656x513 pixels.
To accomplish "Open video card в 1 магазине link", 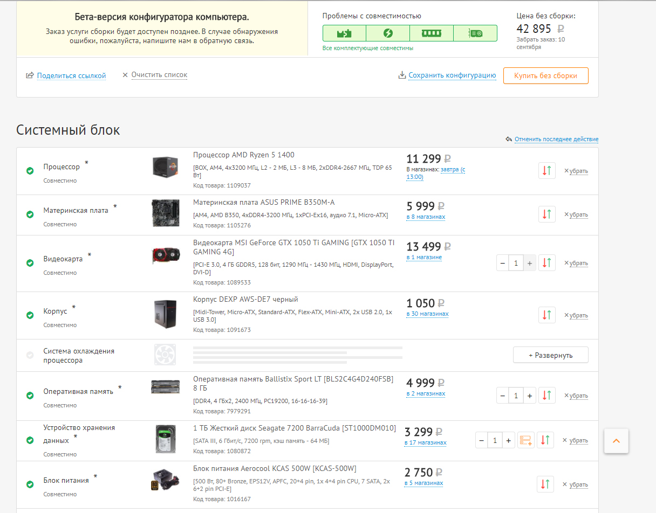I will click(x=424, y=257).
